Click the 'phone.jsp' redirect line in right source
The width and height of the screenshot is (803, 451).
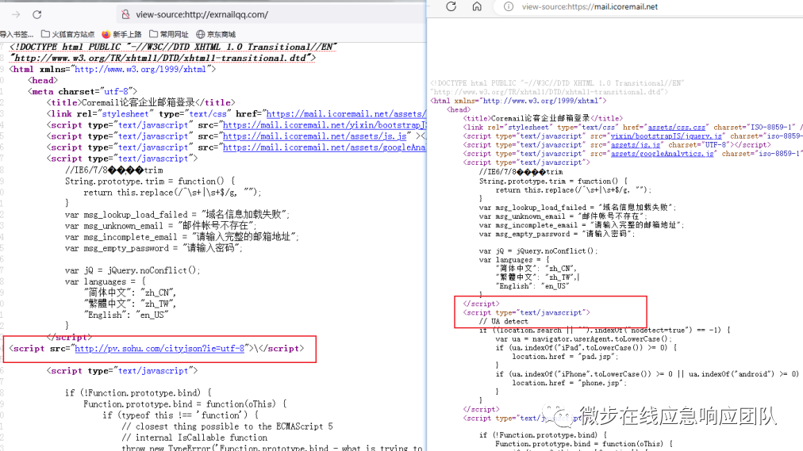(569, 383)
